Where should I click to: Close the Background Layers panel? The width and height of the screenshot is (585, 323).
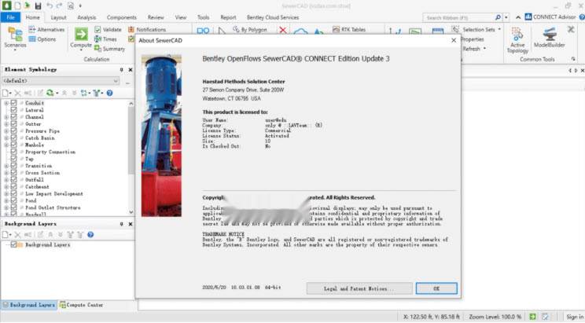click(131, 224)
